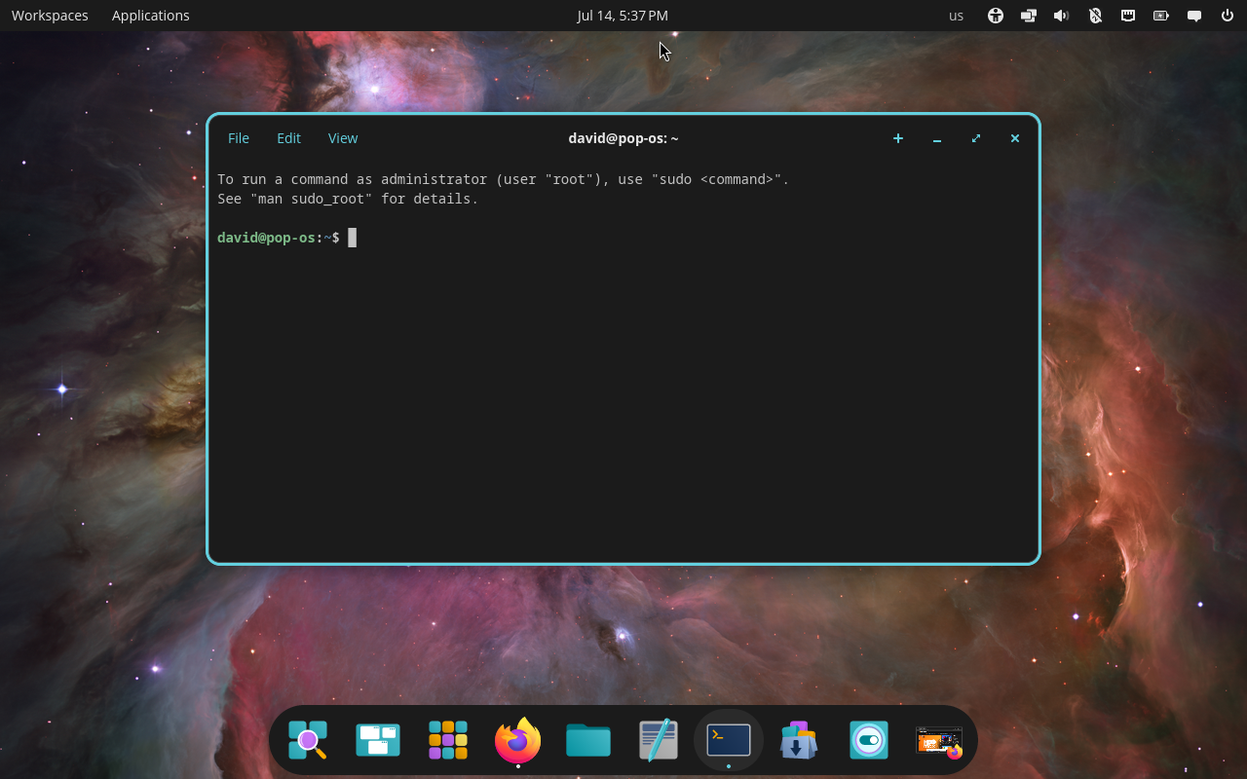Image resolution: width=1247 pixels, height=779 pixels.
Task: Open the 'us' keyboard layout indicator
Action: [957, 16]
